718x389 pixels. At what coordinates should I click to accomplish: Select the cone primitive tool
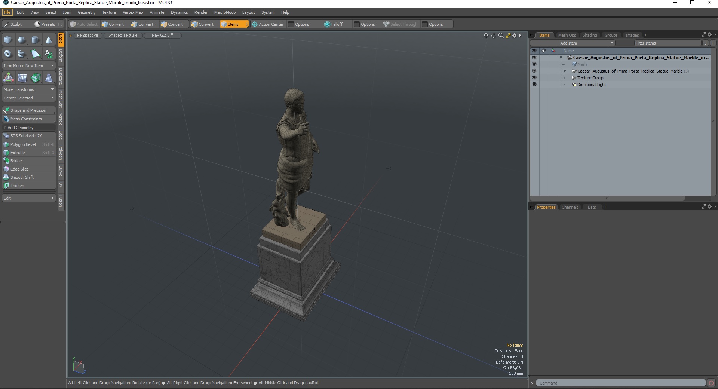point(49,40)
